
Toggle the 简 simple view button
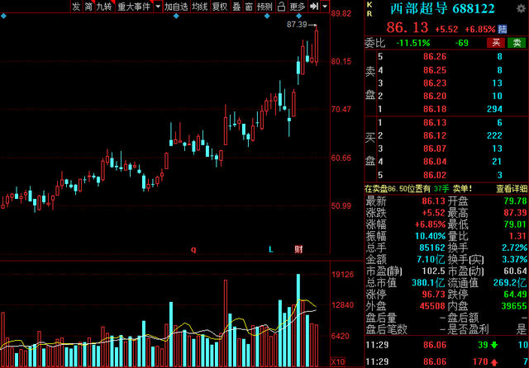(88, 7)
